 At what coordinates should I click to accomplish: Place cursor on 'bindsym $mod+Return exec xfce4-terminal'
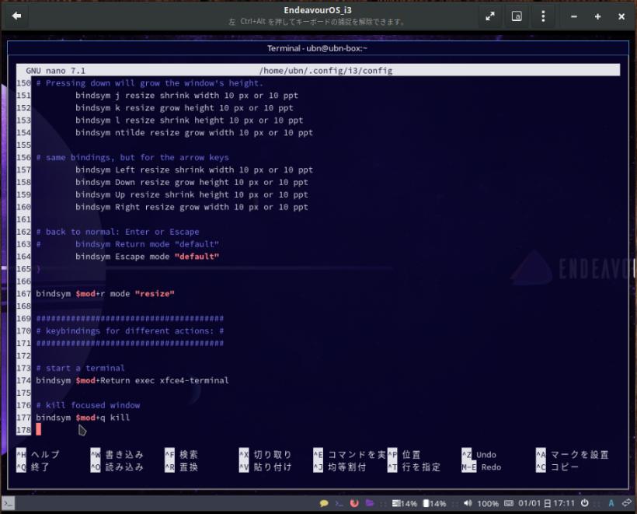[132, 380]
